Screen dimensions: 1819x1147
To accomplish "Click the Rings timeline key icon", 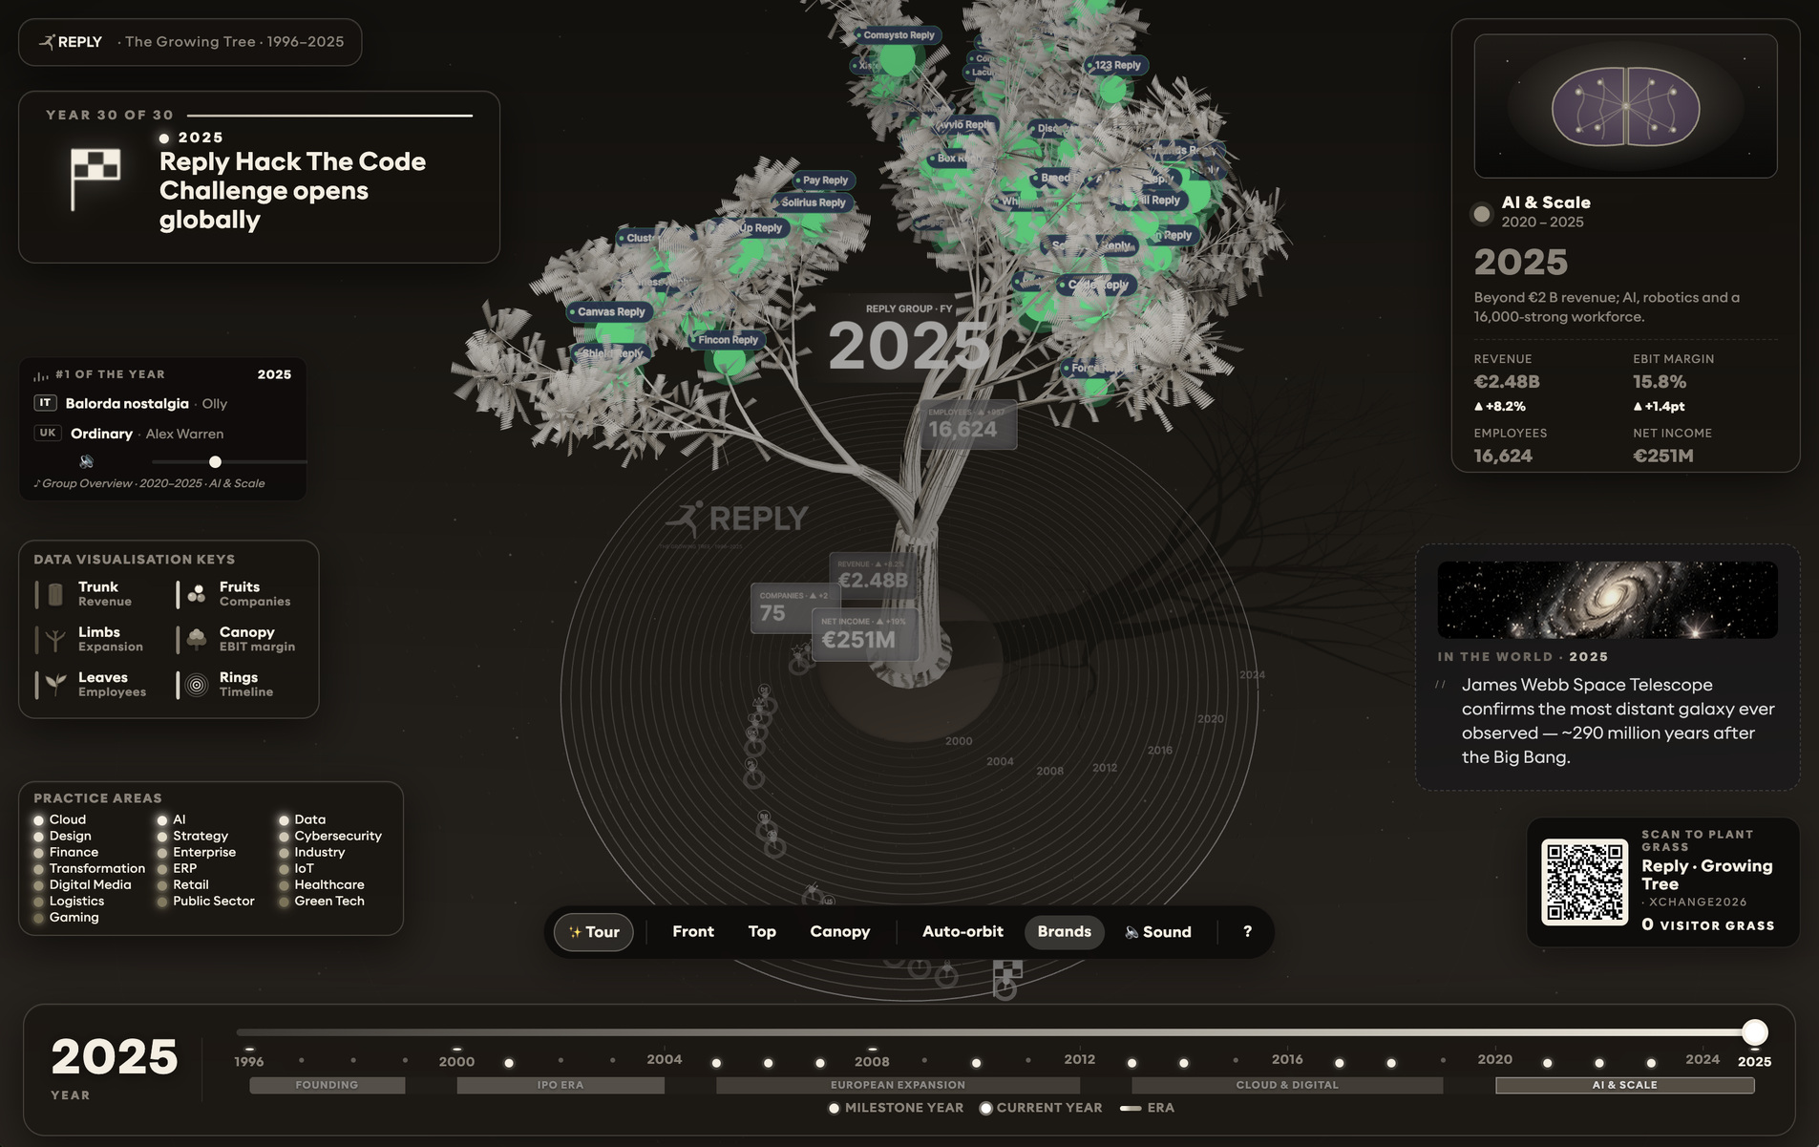I will click(x=197, y=685).
